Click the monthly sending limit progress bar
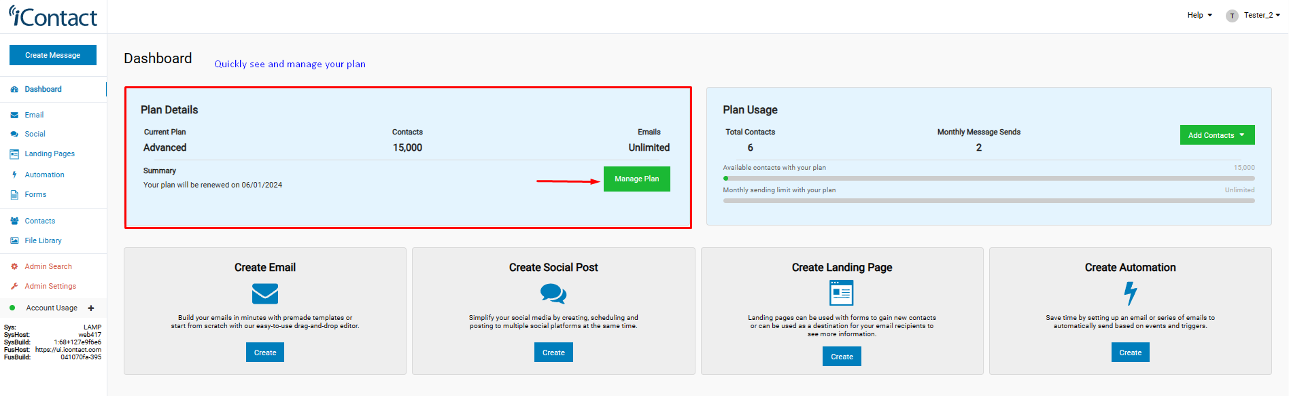This screenshot has height=396, width=1289. [x=989, y=201]
